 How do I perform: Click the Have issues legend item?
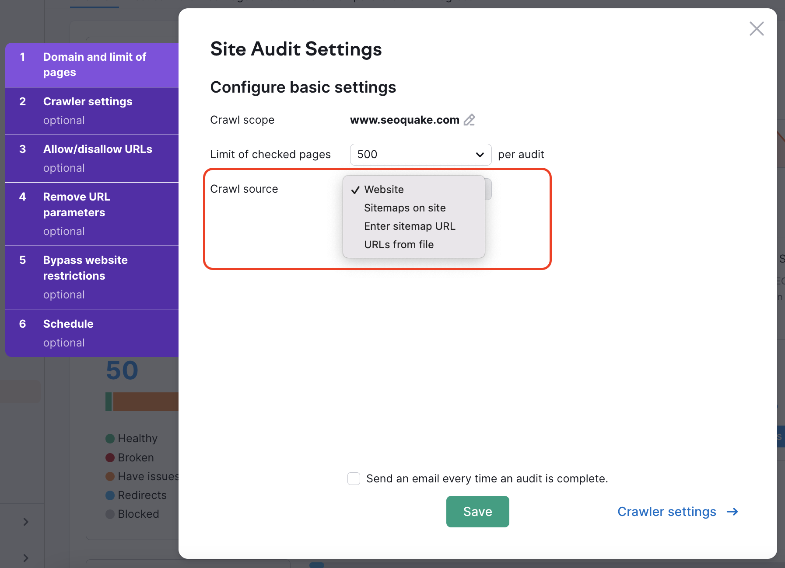coord(142,476)
